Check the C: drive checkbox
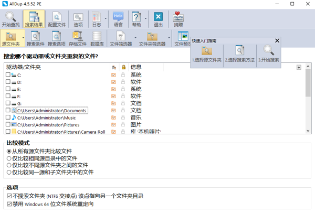This screenshot has width=315, height=214. click(x=8, y=75)
